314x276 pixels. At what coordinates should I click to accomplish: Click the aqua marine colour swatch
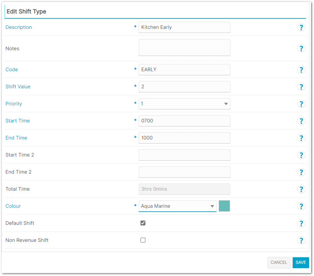[224, 206]
